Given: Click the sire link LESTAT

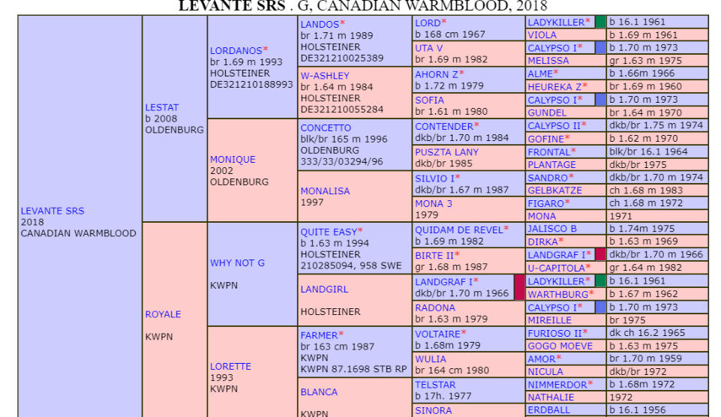Looking at the screenshot, I should (x=161, y=107).
